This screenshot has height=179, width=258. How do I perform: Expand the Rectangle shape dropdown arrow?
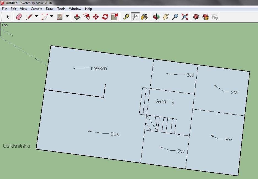[67, 17]
